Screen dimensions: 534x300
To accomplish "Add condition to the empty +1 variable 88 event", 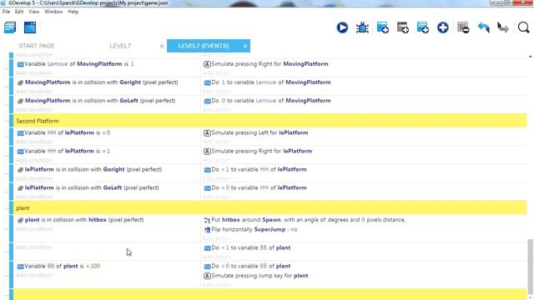I will coord(34,247).
